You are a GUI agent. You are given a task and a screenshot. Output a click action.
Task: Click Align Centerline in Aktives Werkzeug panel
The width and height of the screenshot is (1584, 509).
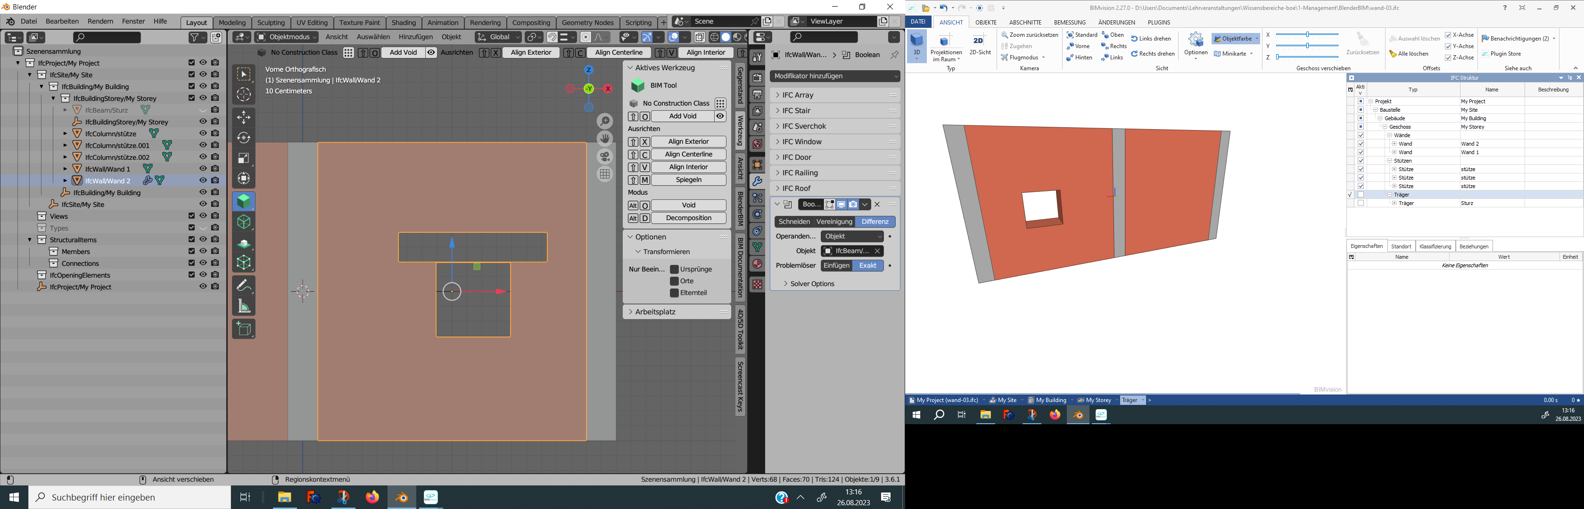(688, 154)
